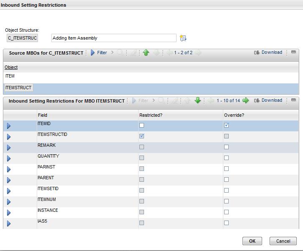Click green down arrow in Inbound Setting Restrictions toolbar
This screenshot has height=251, width=303.
(x=198, y=100)
